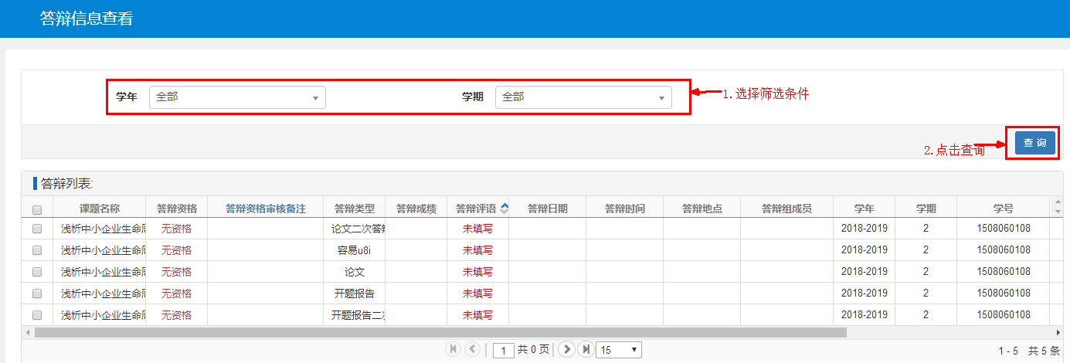Click the 无资格 link in the first row
Image resolution: width=1070 pixels, height=363 pixels.
(x=176, y=229)
